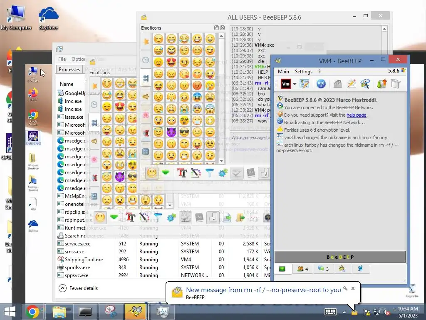Select the lsass.exe process row

pos(71,117)
